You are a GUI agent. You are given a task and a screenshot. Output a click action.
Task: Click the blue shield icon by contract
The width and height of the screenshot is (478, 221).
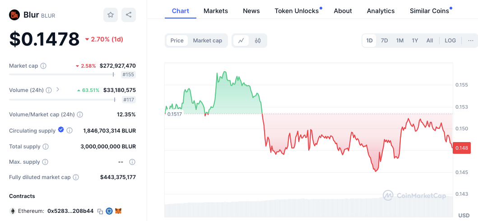click(x=109, y=211)
